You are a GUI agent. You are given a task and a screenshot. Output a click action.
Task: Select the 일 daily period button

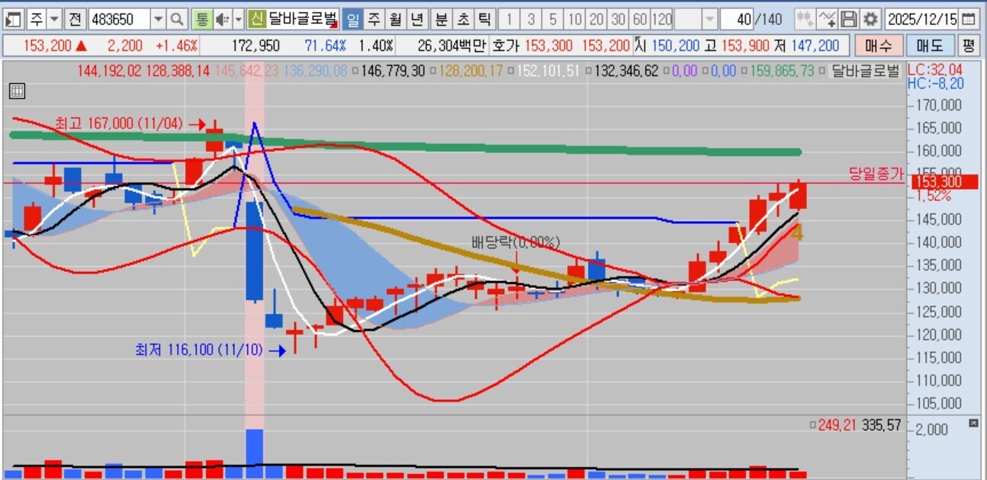click(353, 19)
